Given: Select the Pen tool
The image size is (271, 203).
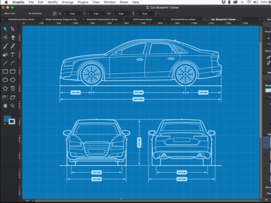Looking at the screenshot, I should tap(13, 37).
